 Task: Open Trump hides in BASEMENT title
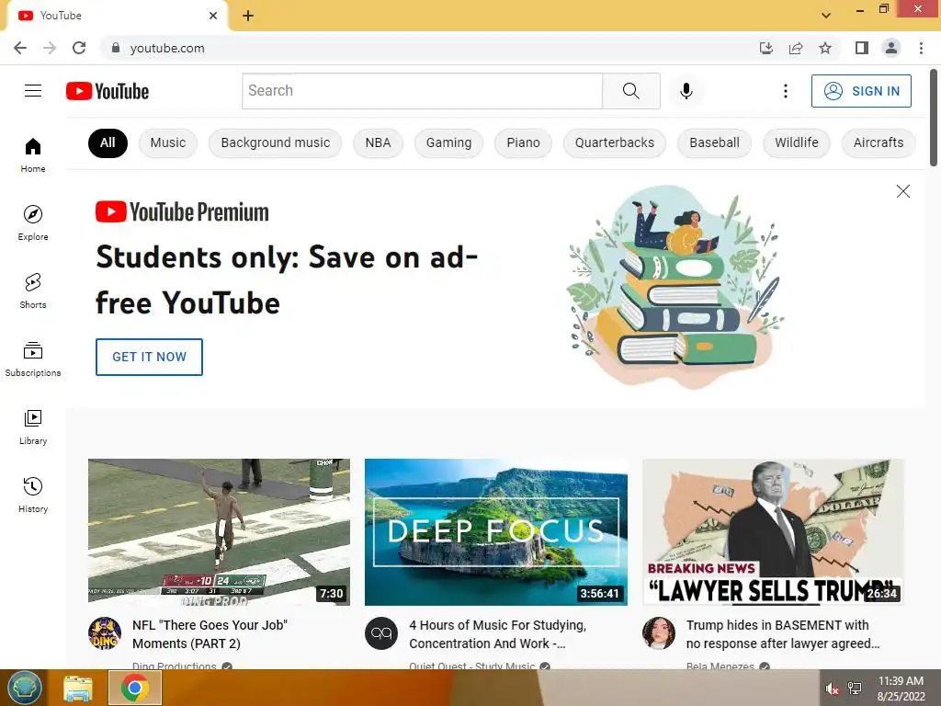click(783, 634)
